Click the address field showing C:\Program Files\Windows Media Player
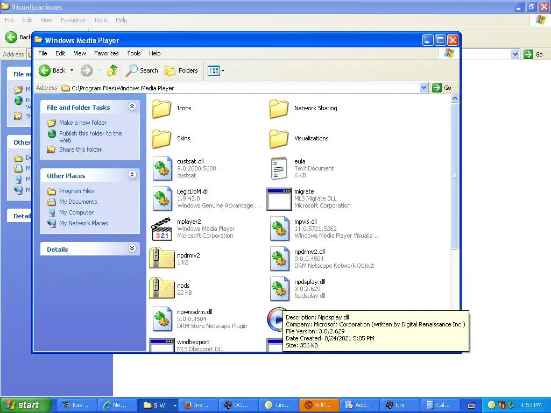This screenshot has width=551, height=413. (240, 88)
